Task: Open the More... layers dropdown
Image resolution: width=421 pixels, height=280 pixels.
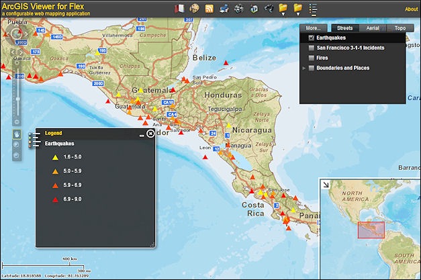Action: [x=314, y=28]
